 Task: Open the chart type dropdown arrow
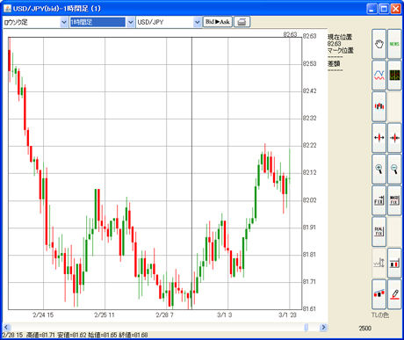[x=64, y=22]
